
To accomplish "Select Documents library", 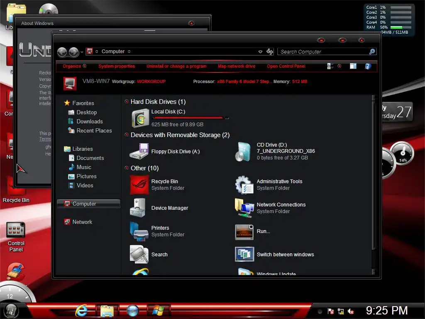I will tap(86, 158).
